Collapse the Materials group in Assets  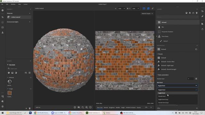pyautogui.click(x=8, y=77)
